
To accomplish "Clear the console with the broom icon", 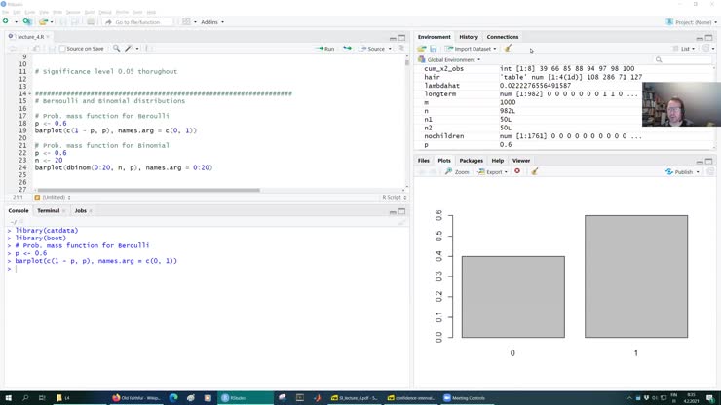I will (401, 223).
